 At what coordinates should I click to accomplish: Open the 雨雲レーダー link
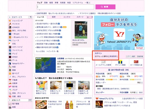coord(101,83)
